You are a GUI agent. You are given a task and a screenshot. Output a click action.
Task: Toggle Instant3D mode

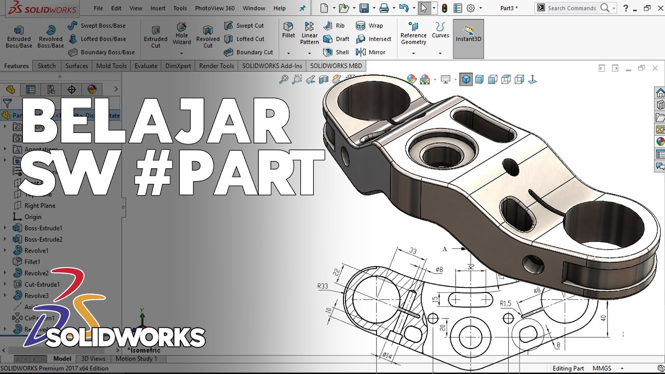[469, 39]
